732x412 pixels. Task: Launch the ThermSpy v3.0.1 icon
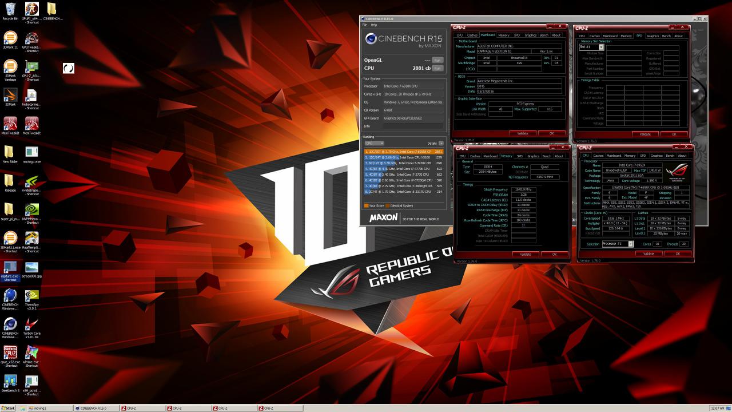(x=31, y=299)
